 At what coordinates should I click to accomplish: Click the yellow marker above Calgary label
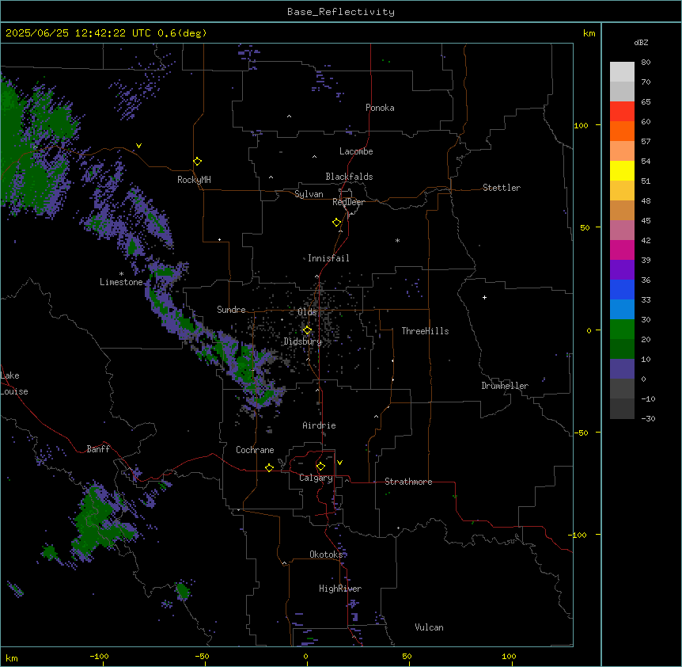(320, 467)
